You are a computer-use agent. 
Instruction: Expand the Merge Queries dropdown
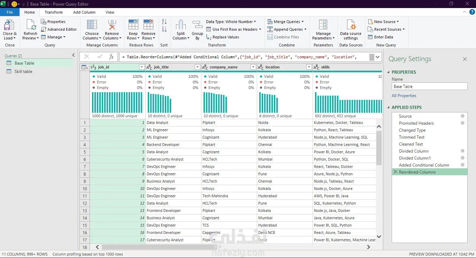point(302,22)
